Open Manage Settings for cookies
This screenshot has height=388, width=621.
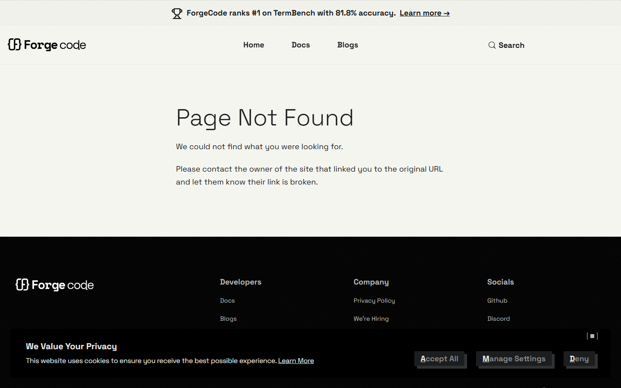coord(514,359)
